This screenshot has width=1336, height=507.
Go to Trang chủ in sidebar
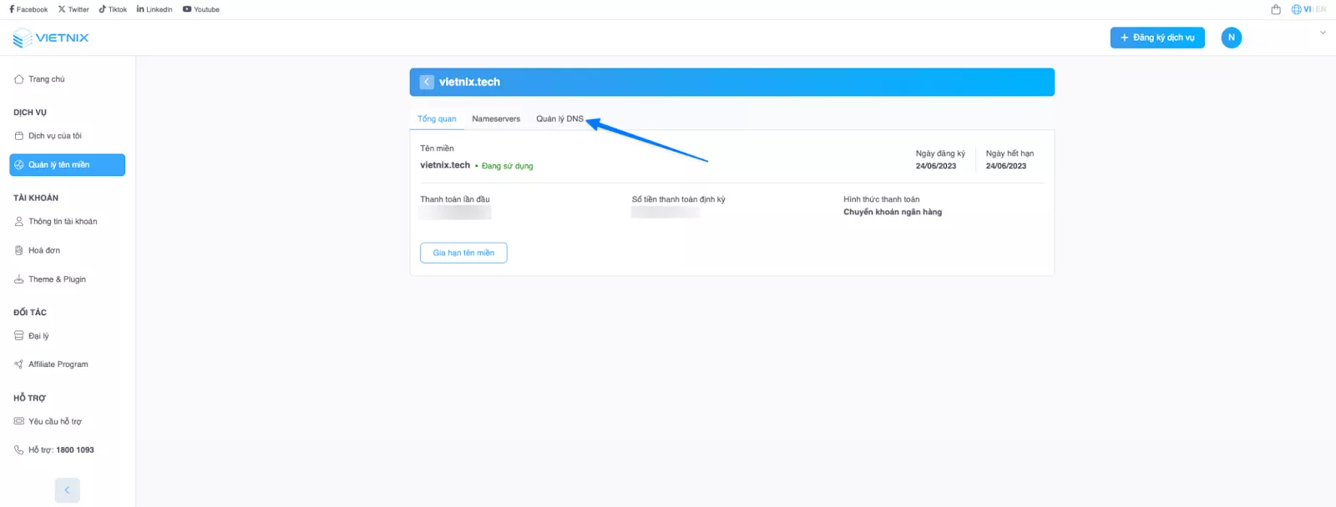46,79
